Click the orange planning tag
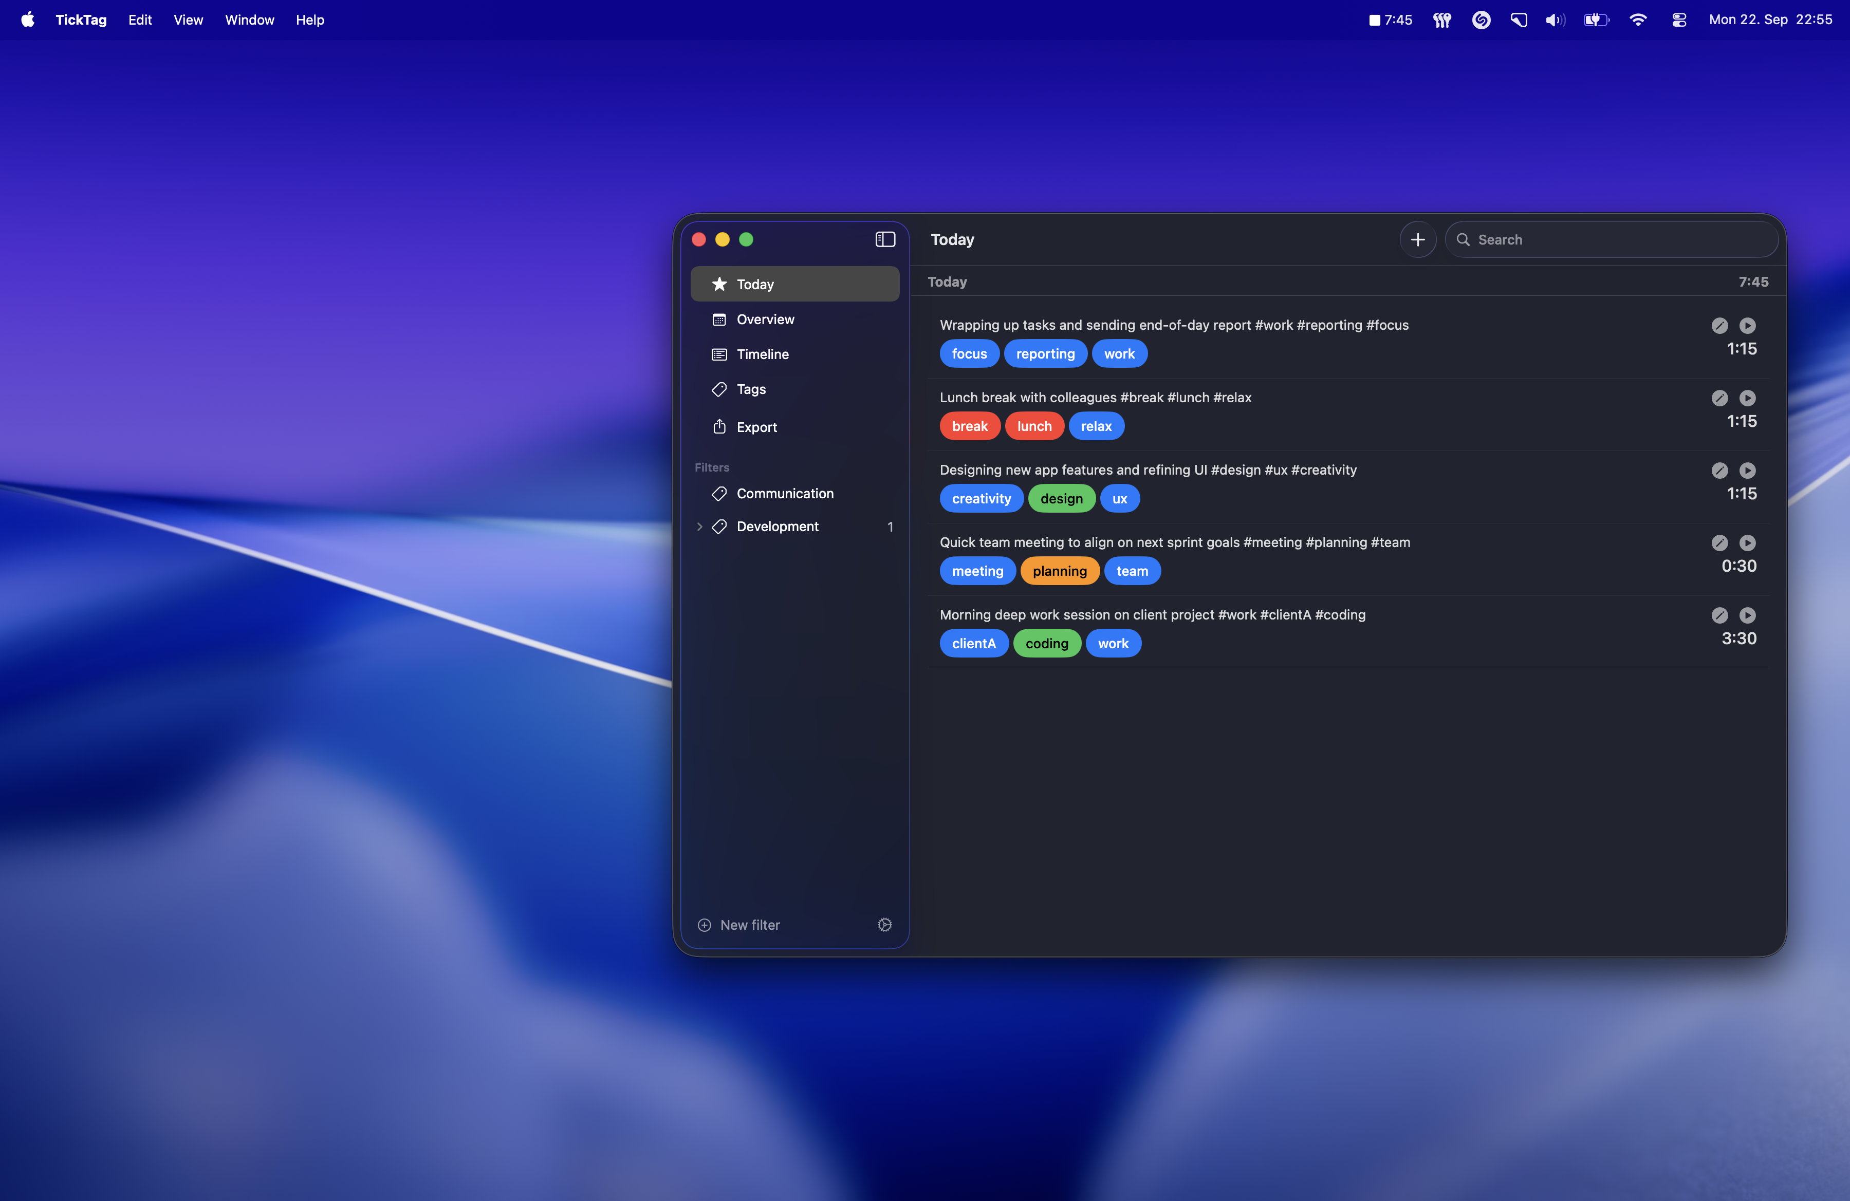Image resolution: width=1850 pixels, height=1201 pixels. click(1059, 571)
